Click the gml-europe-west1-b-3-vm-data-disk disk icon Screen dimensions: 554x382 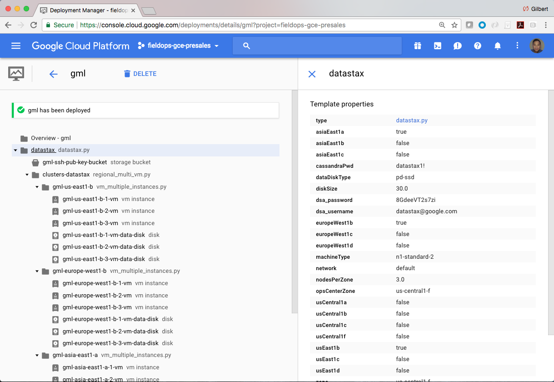pos(55,343)
